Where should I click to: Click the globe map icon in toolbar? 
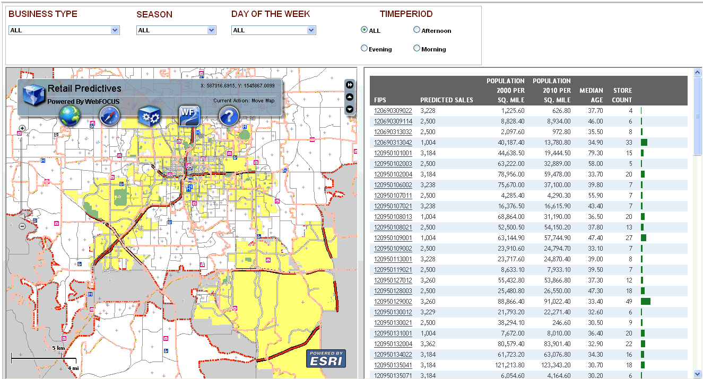click(70, 115)
